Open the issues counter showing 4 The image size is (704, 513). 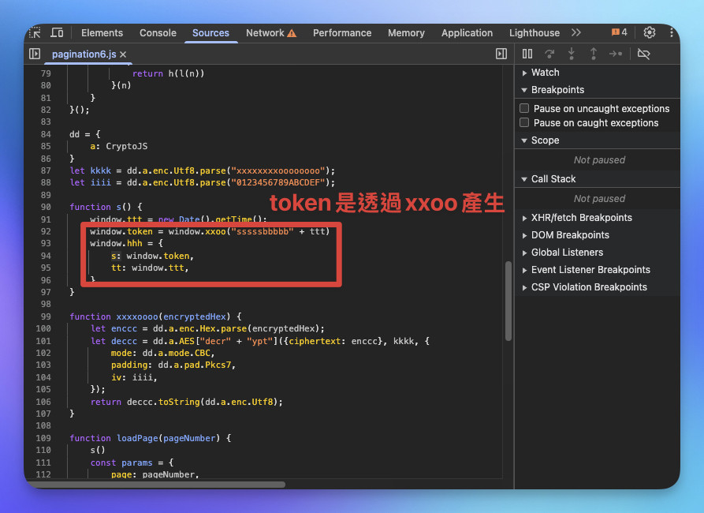point(619,32)
